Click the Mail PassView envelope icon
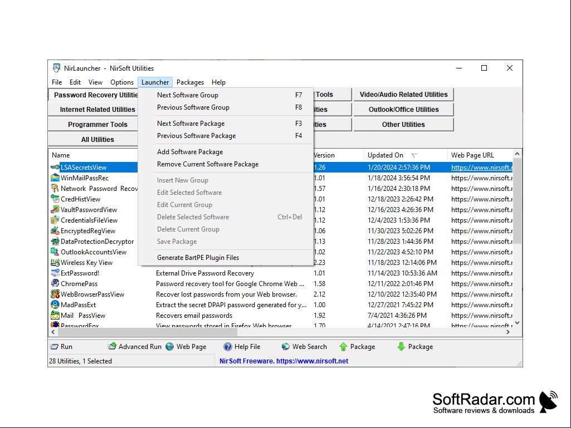571x428 pixels. point(55,315)
